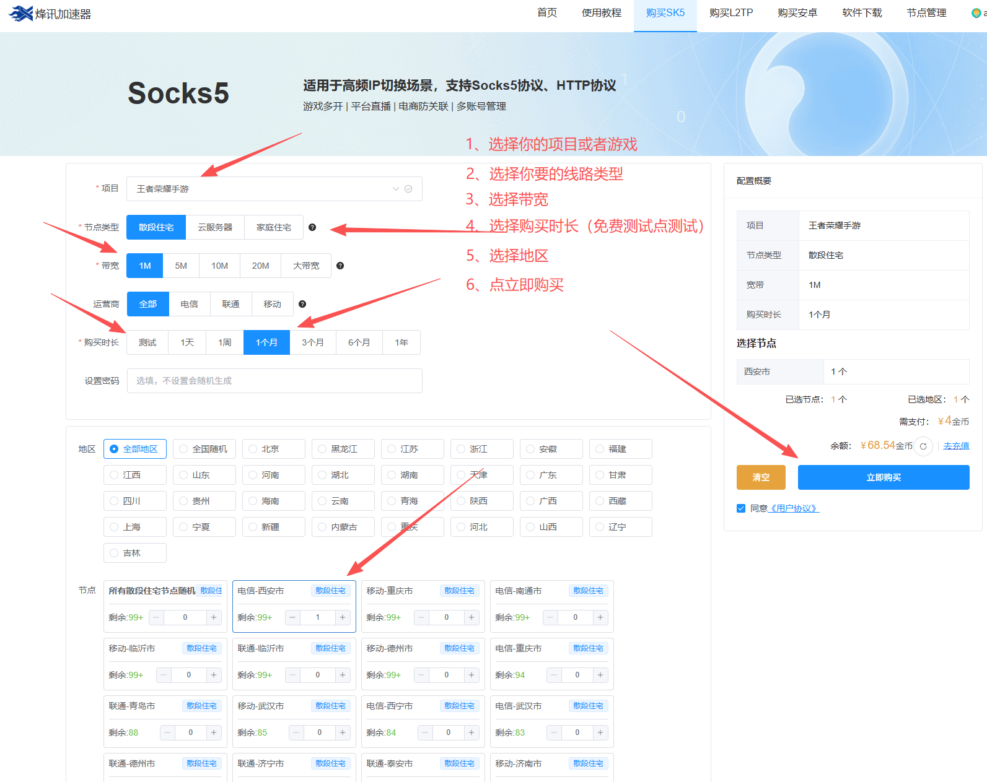Click minus on the 移动-重庆市 node card
Viewport: 987px width, 782px height.
point(421,617)
